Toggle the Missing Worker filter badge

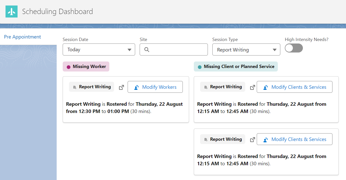point(86,66)
